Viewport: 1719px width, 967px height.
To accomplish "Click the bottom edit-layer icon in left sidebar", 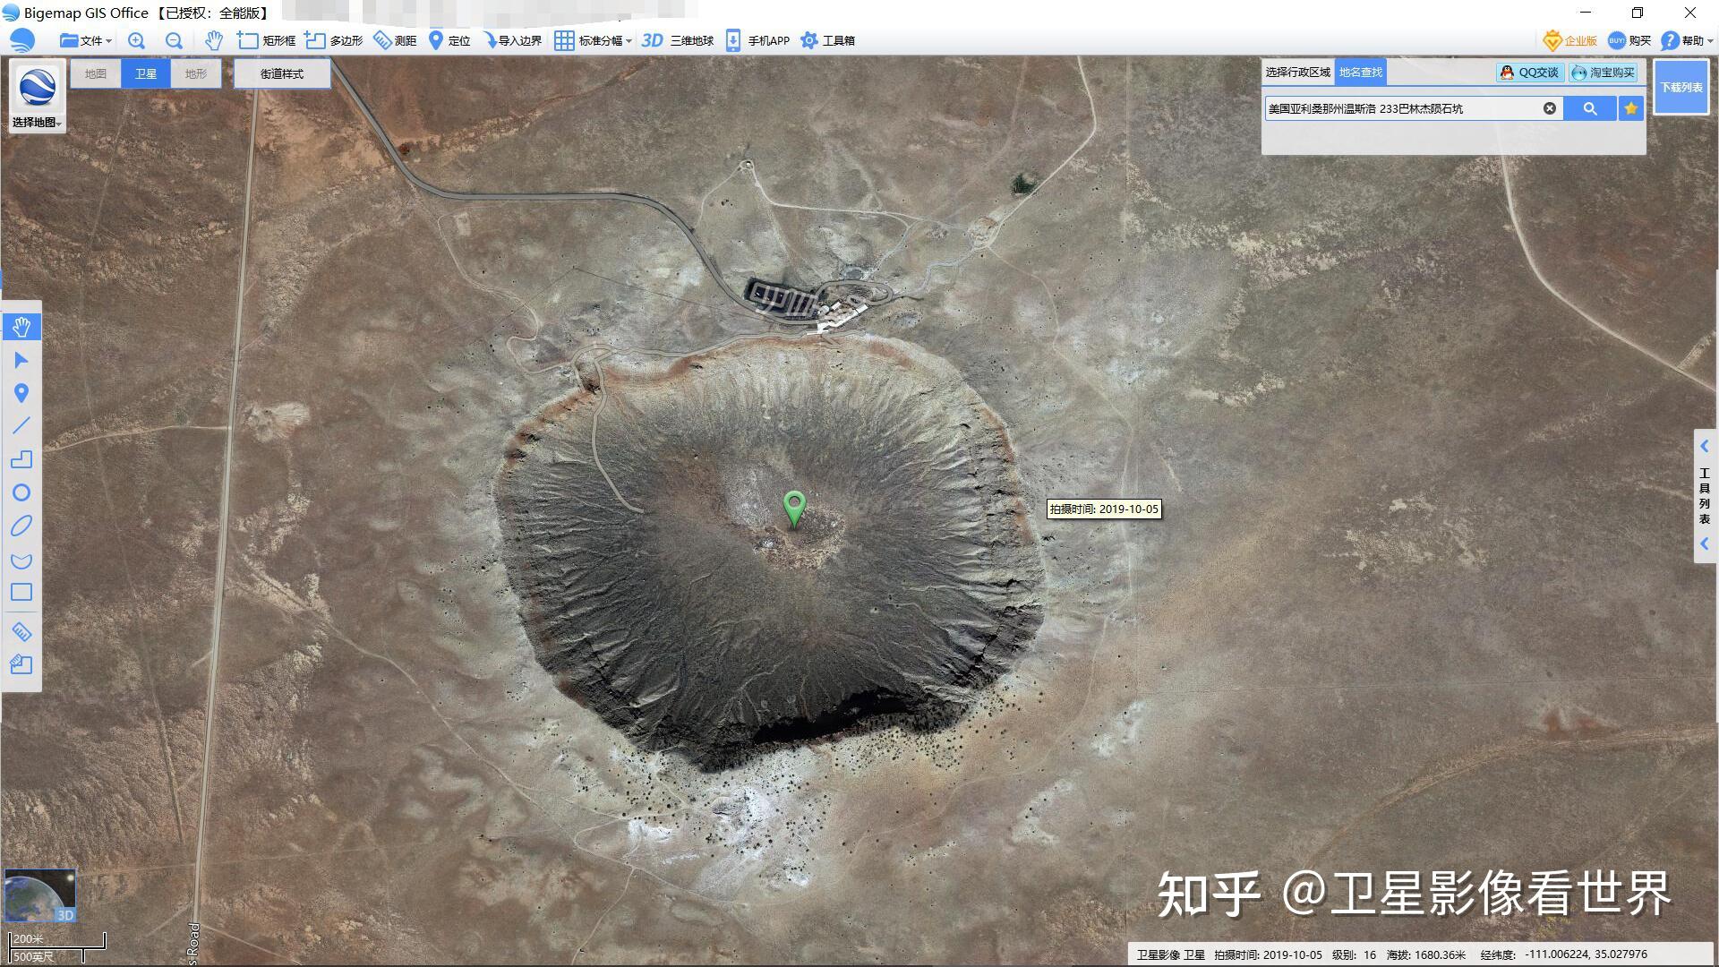I will click(21, 664).
